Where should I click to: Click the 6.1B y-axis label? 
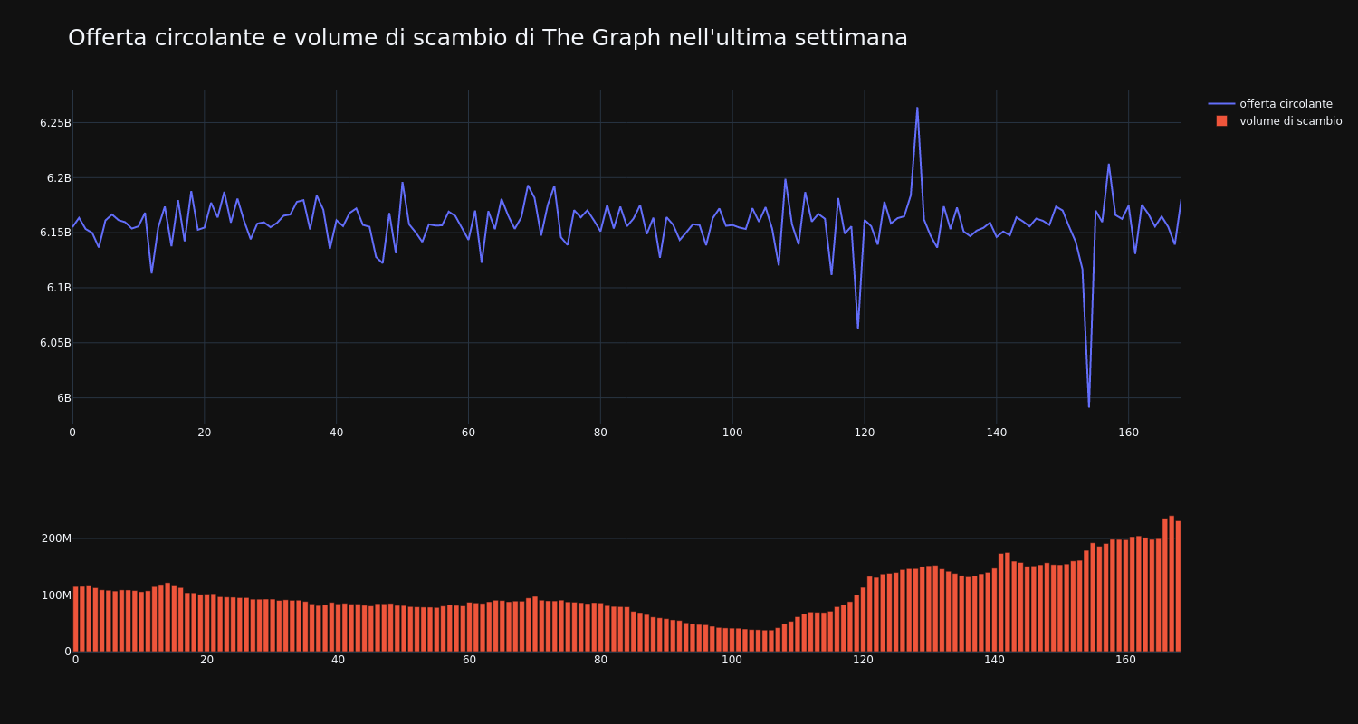pos(58,288)
